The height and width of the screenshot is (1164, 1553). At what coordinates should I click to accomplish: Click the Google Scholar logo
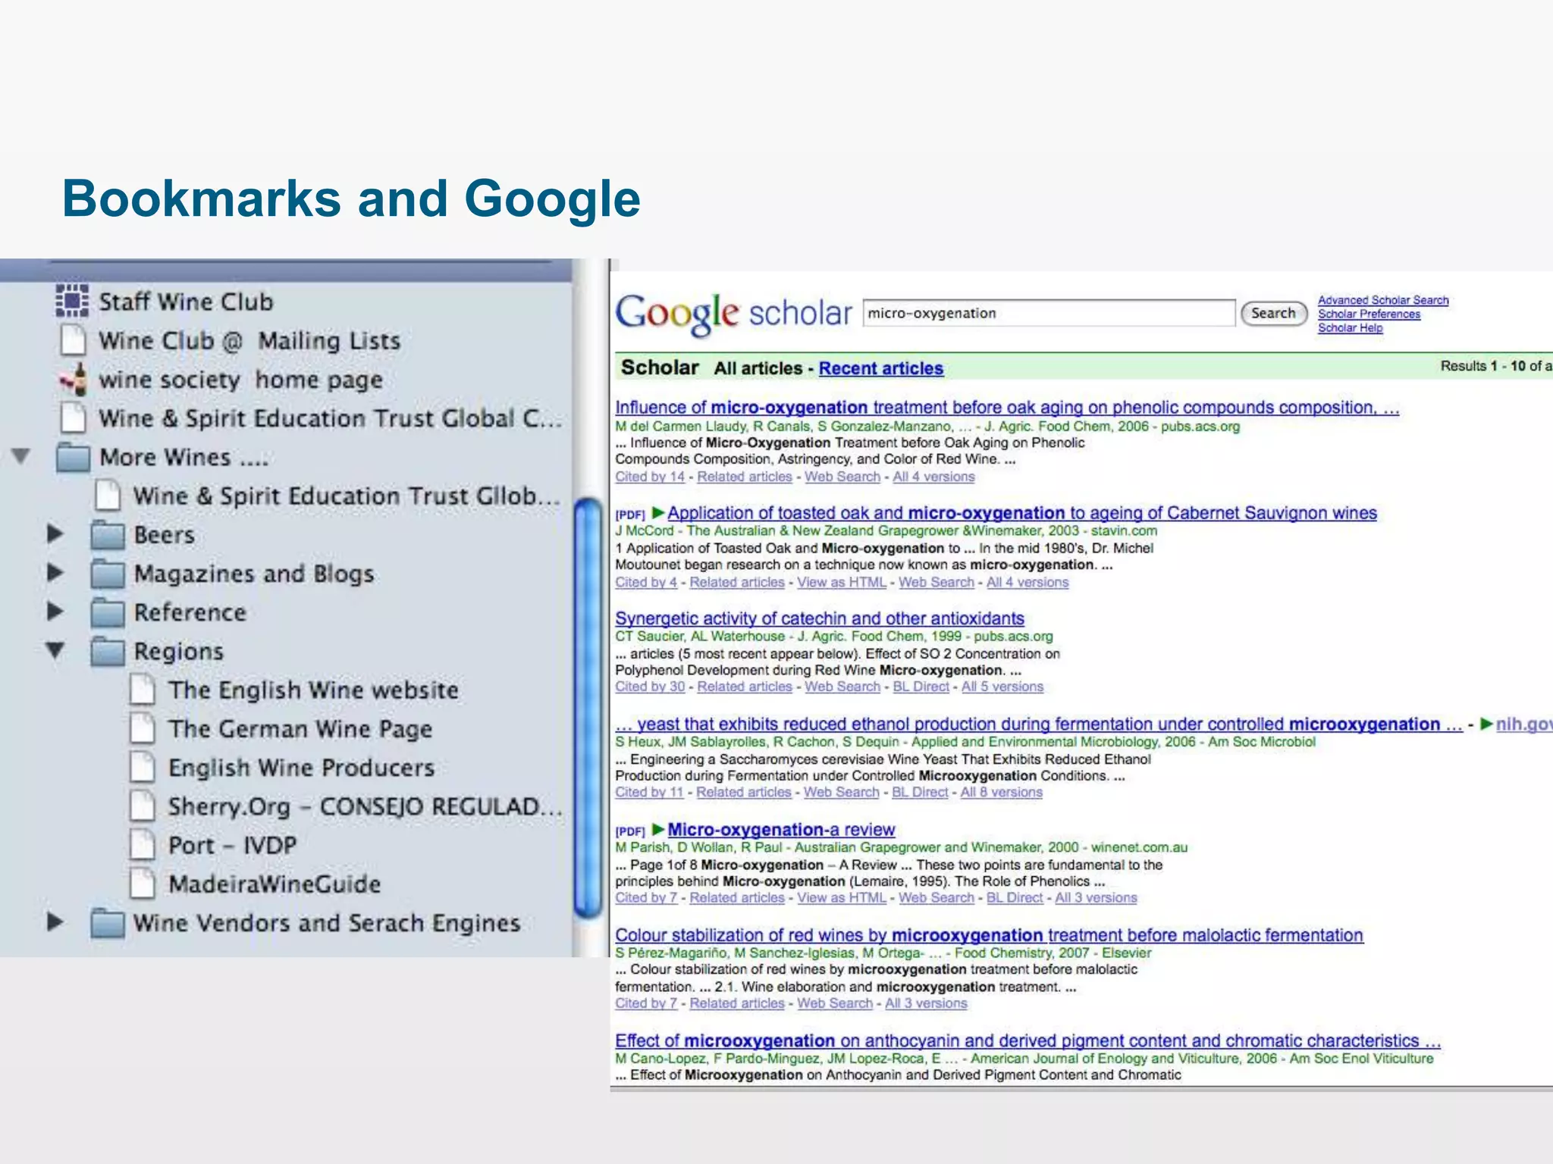click(x=733, y=313)
